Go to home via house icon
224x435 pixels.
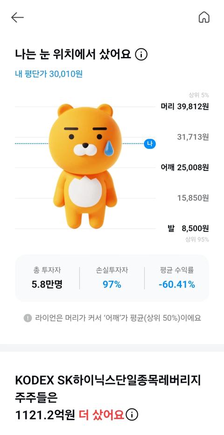click(x=204, y=17)
